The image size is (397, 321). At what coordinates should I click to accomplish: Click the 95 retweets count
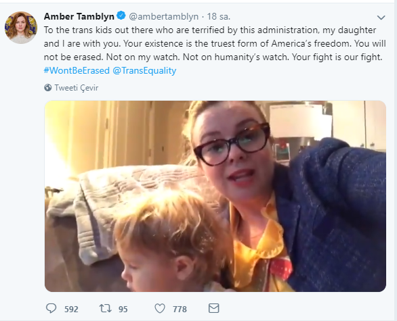pos(123,309)
